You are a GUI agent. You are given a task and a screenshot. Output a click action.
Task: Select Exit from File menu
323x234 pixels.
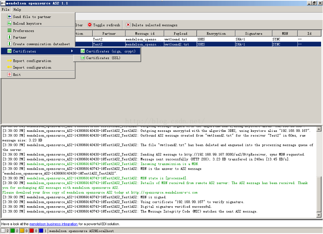tap(38, 74)
